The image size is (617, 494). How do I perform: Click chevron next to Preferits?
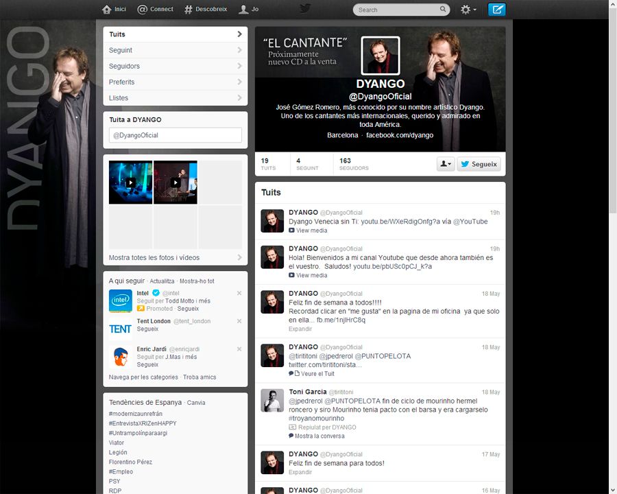[239, 82]
